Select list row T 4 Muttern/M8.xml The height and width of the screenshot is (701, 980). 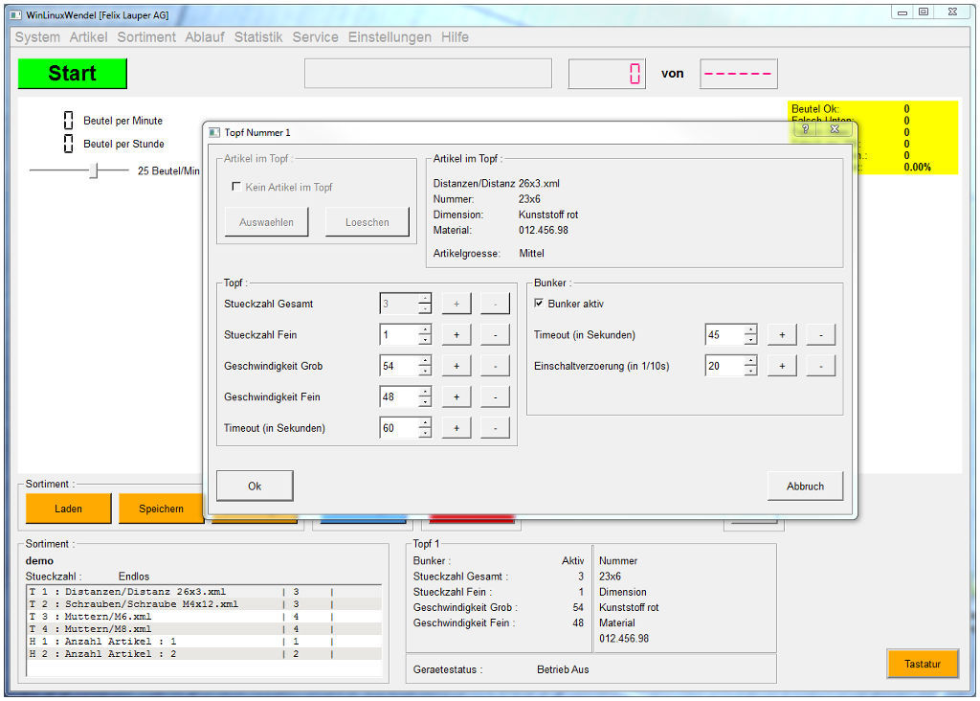[205, 629]
